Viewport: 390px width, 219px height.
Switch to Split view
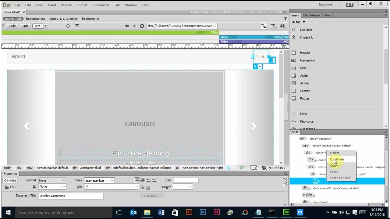(25, 26)
